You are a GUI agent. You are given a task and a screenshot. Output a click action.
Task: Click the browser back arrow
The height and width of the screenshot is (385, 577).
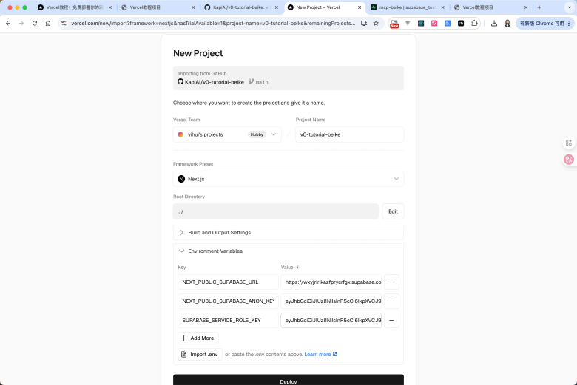click(8, 23)
